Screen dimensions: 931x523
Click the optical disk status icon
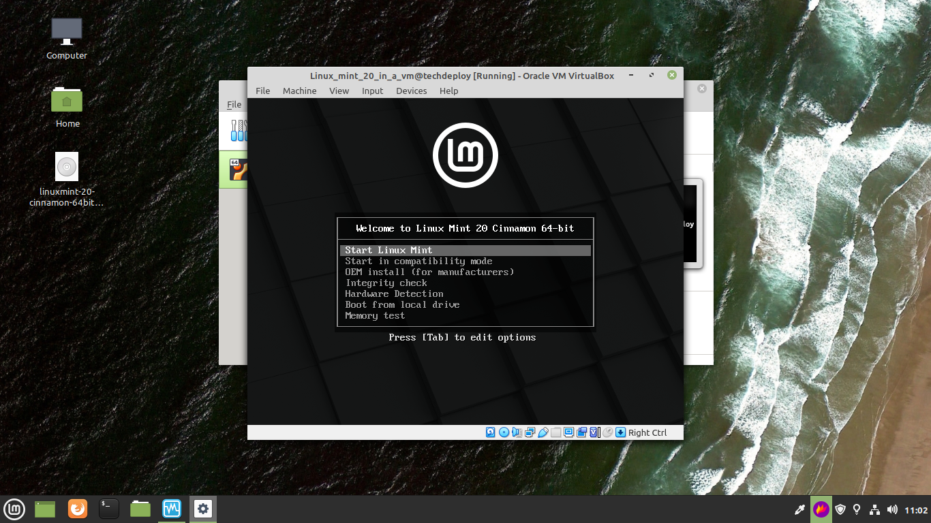[504, 432]
